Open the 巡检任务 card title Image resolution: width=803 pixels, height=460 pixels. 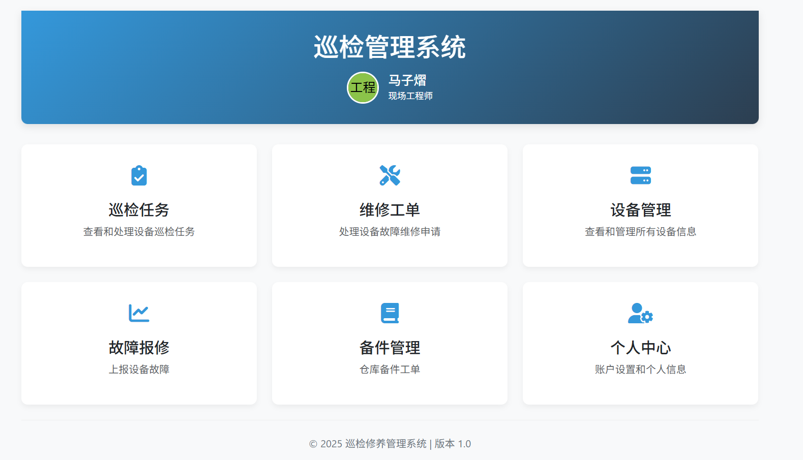pos(139,210)
